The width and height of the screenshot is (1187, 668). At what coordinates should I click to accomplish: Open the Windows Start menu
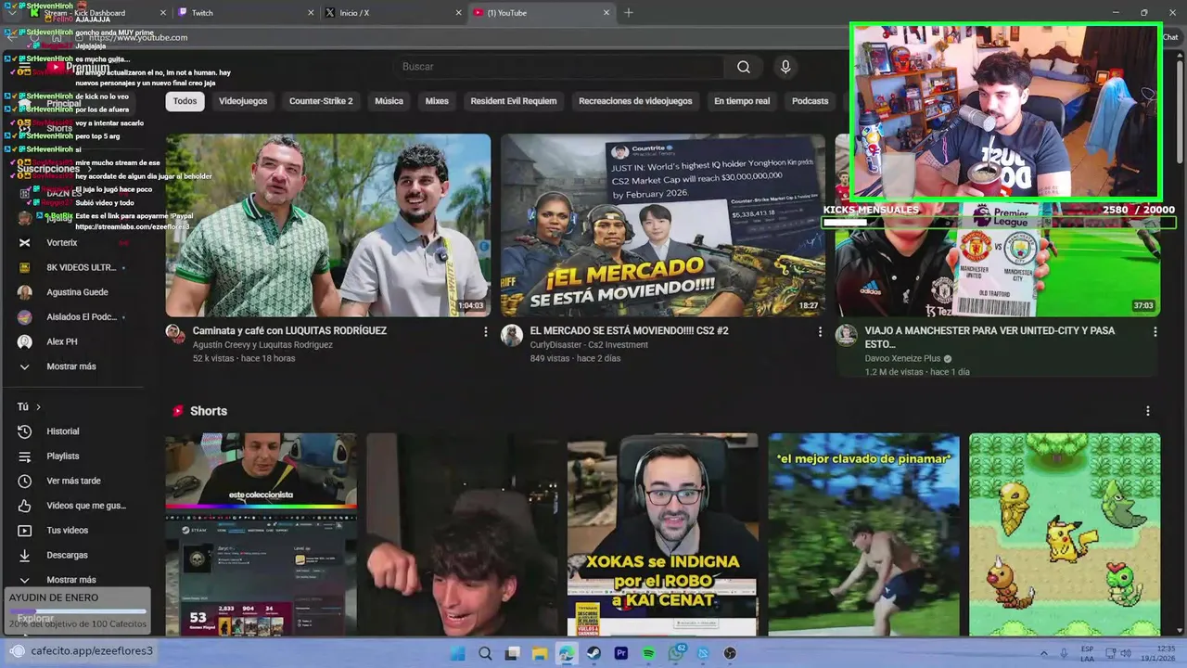457,653
